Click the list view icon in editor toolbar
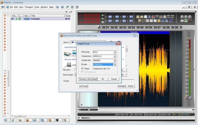The width and height of the screenshot is (198, 125). (x=165, y=17)
